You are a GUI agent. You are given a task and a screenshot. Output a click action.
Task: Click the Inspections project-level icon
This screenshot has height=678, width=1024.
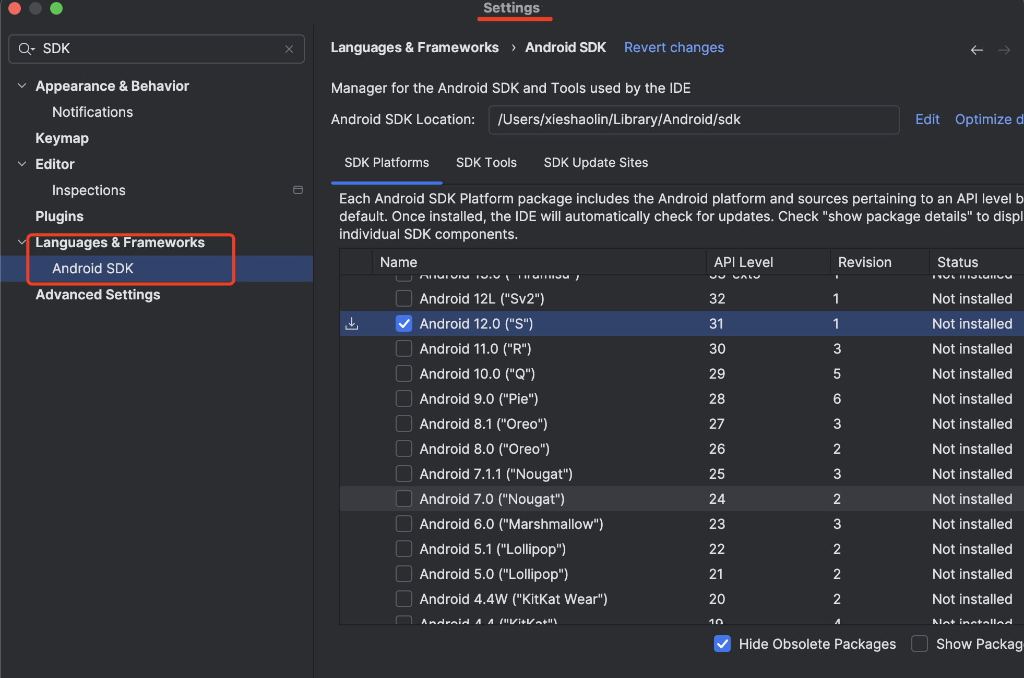(x=298, y=190)
